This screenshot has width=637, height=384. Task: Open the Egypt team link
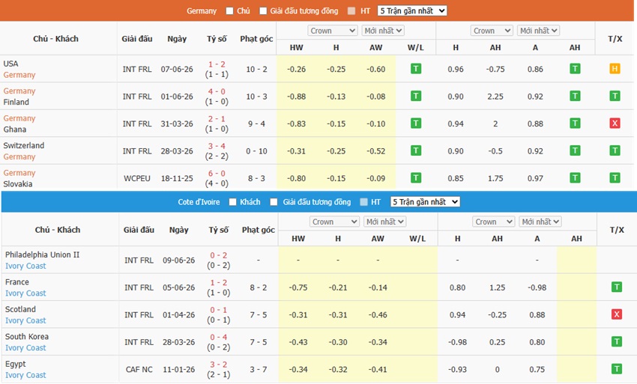tap(16, 364)
